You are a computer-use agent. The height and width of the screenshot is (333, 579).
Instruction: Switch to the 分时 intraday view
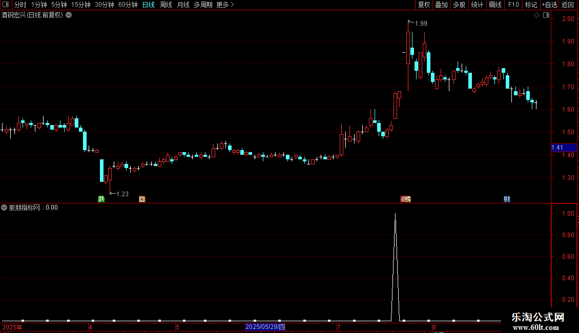tap(20, 5)
